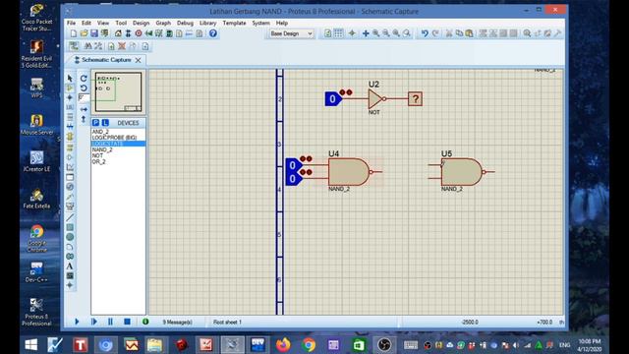The width and height of the screenshot is (629, 354).
Task: Open the Edit menu
Action: (x=86, y=23)
